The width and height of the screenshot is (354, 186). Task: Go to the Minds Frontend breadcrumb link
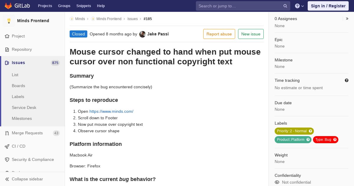pyautogui.click(x=109, y=19)
